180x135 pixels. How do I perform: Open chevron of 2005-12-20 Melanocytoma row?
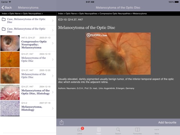pyautogui.click(x=53, y=76)
